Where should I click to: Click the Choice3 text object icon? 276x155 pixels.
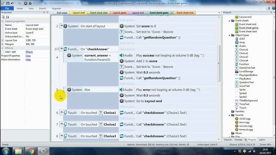100,136
